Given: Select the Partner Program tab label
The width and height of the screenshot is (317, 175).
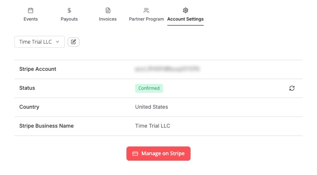Looking at the screenshot, I should pyautogui.click(x=146, y=19).
